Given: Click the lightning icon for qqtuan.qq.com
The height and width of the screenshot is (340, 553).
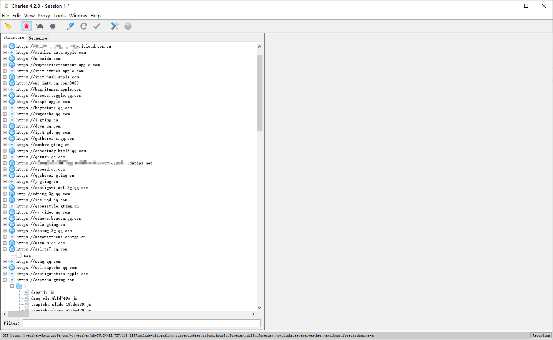Looking at the screenshot, I should coord(12,157).
